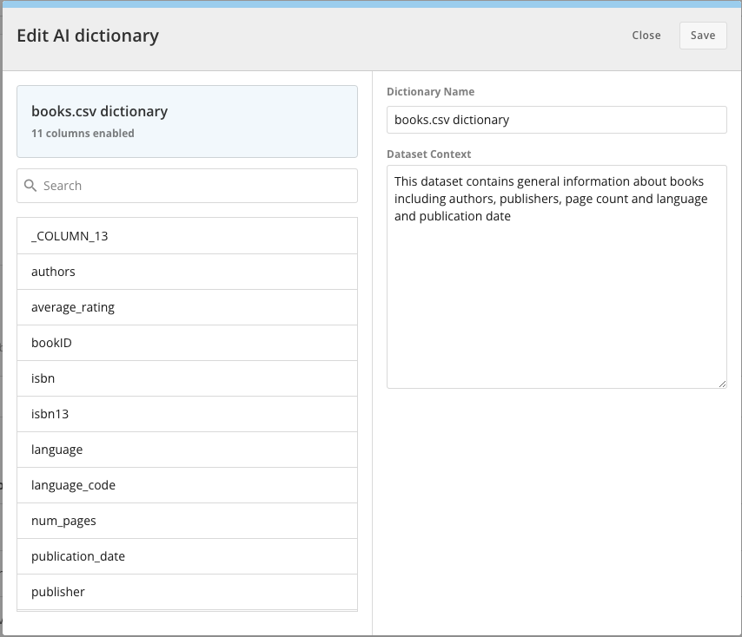The height and width of the screenshot is (637, 742).
Task: Open the isbn13 column entry
Action: (187, 414)
